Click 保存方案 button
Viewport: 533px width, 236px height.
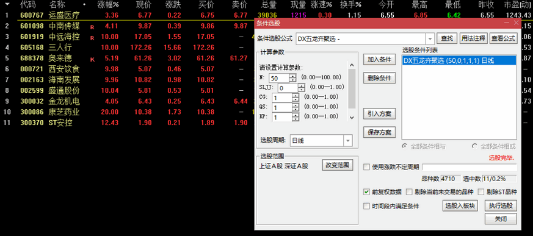(379, 132)
